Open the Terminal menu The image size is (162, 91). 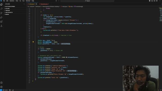[28, 1]
